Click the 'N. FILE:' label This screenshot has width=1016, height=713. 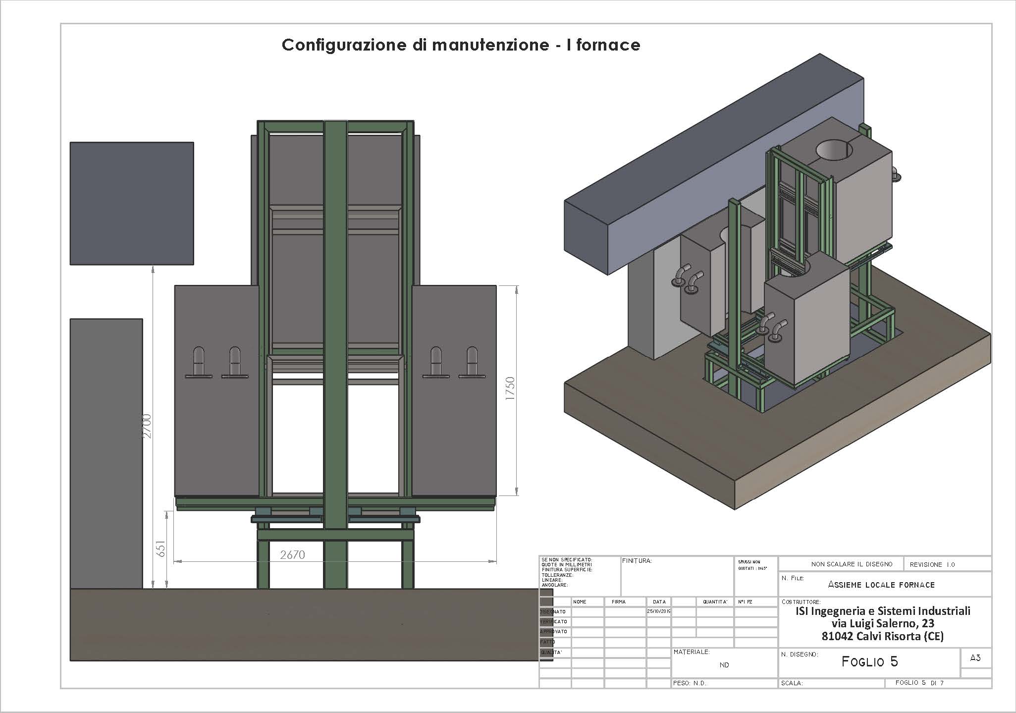[792, 578]
